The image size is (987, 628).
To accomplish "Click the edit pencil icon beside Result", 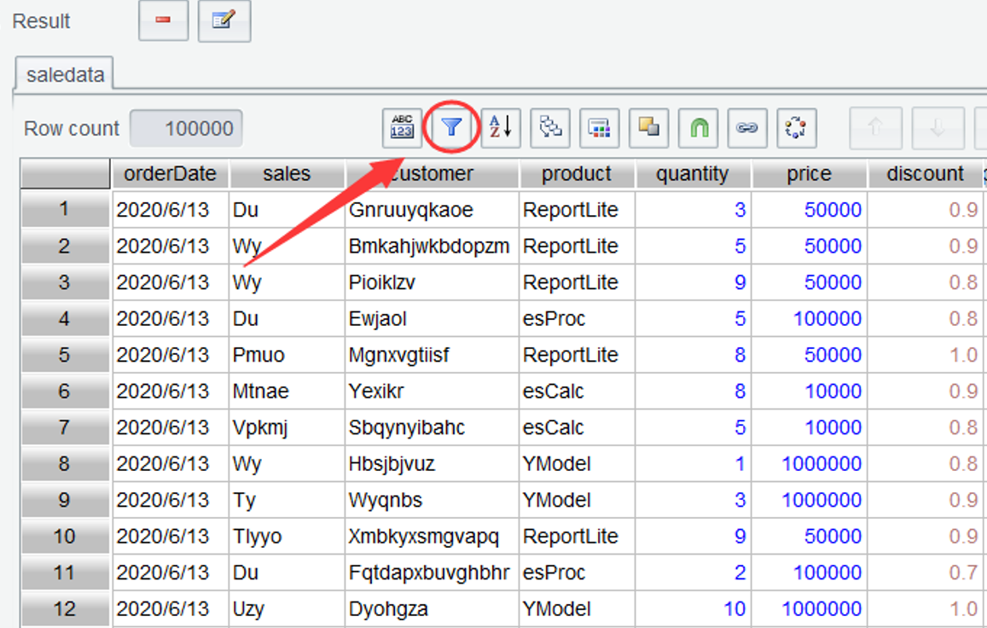I will click(224, 20).
